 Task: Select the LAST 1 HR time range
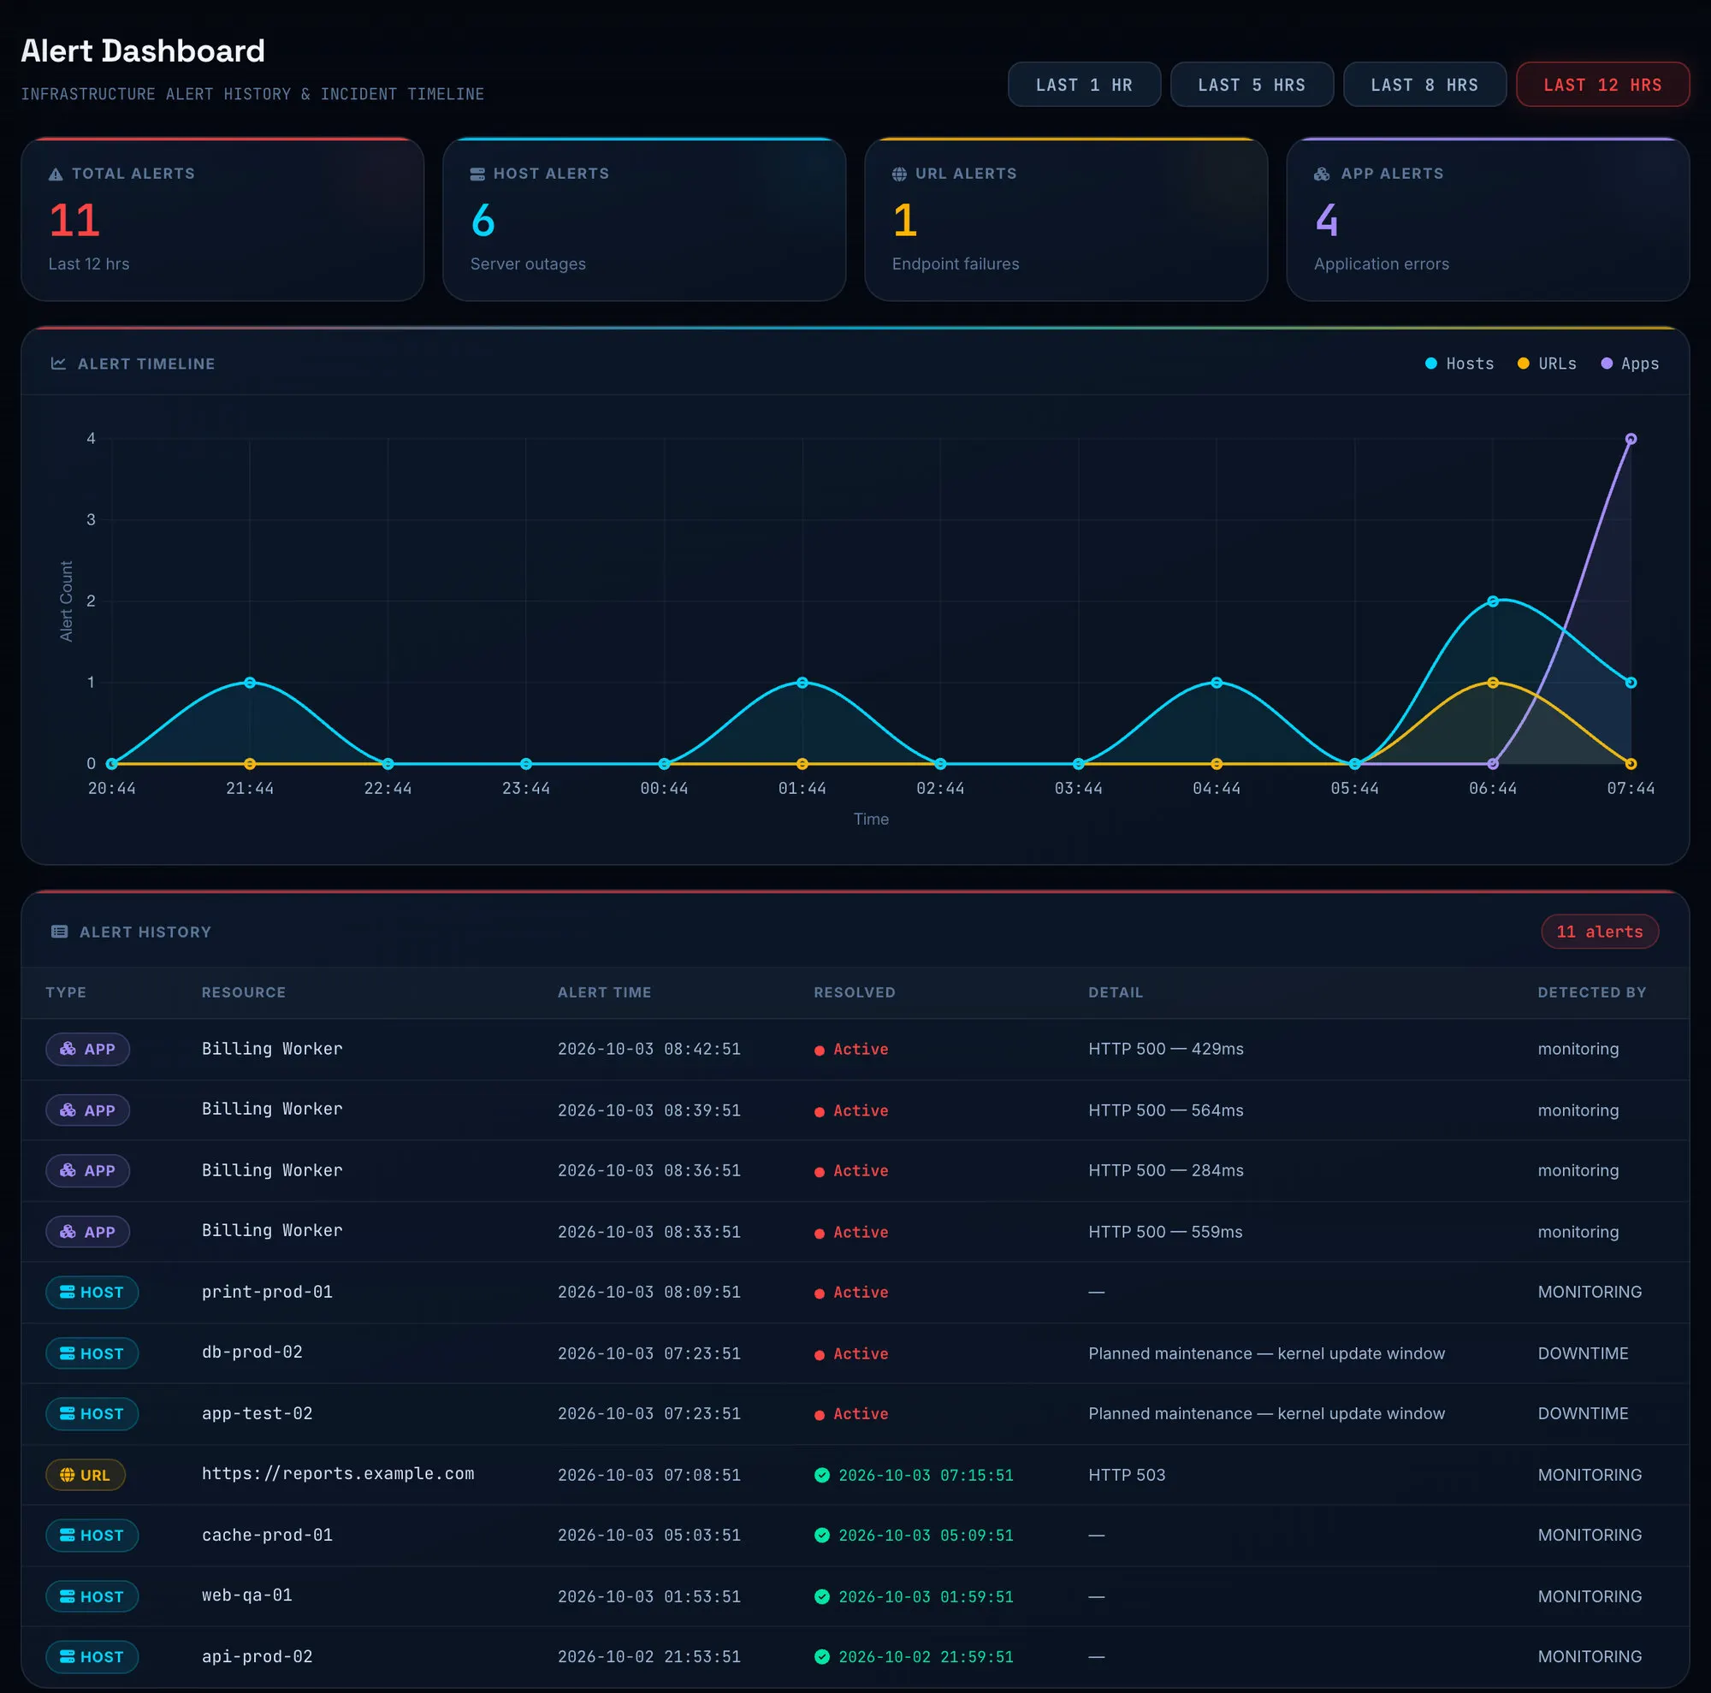[1084, 85]
